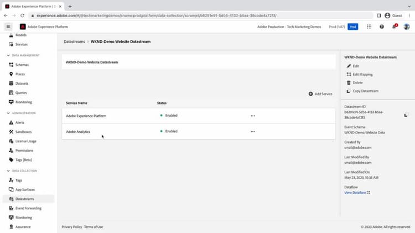Open Monitoring under Data Collection

point(23,218)
